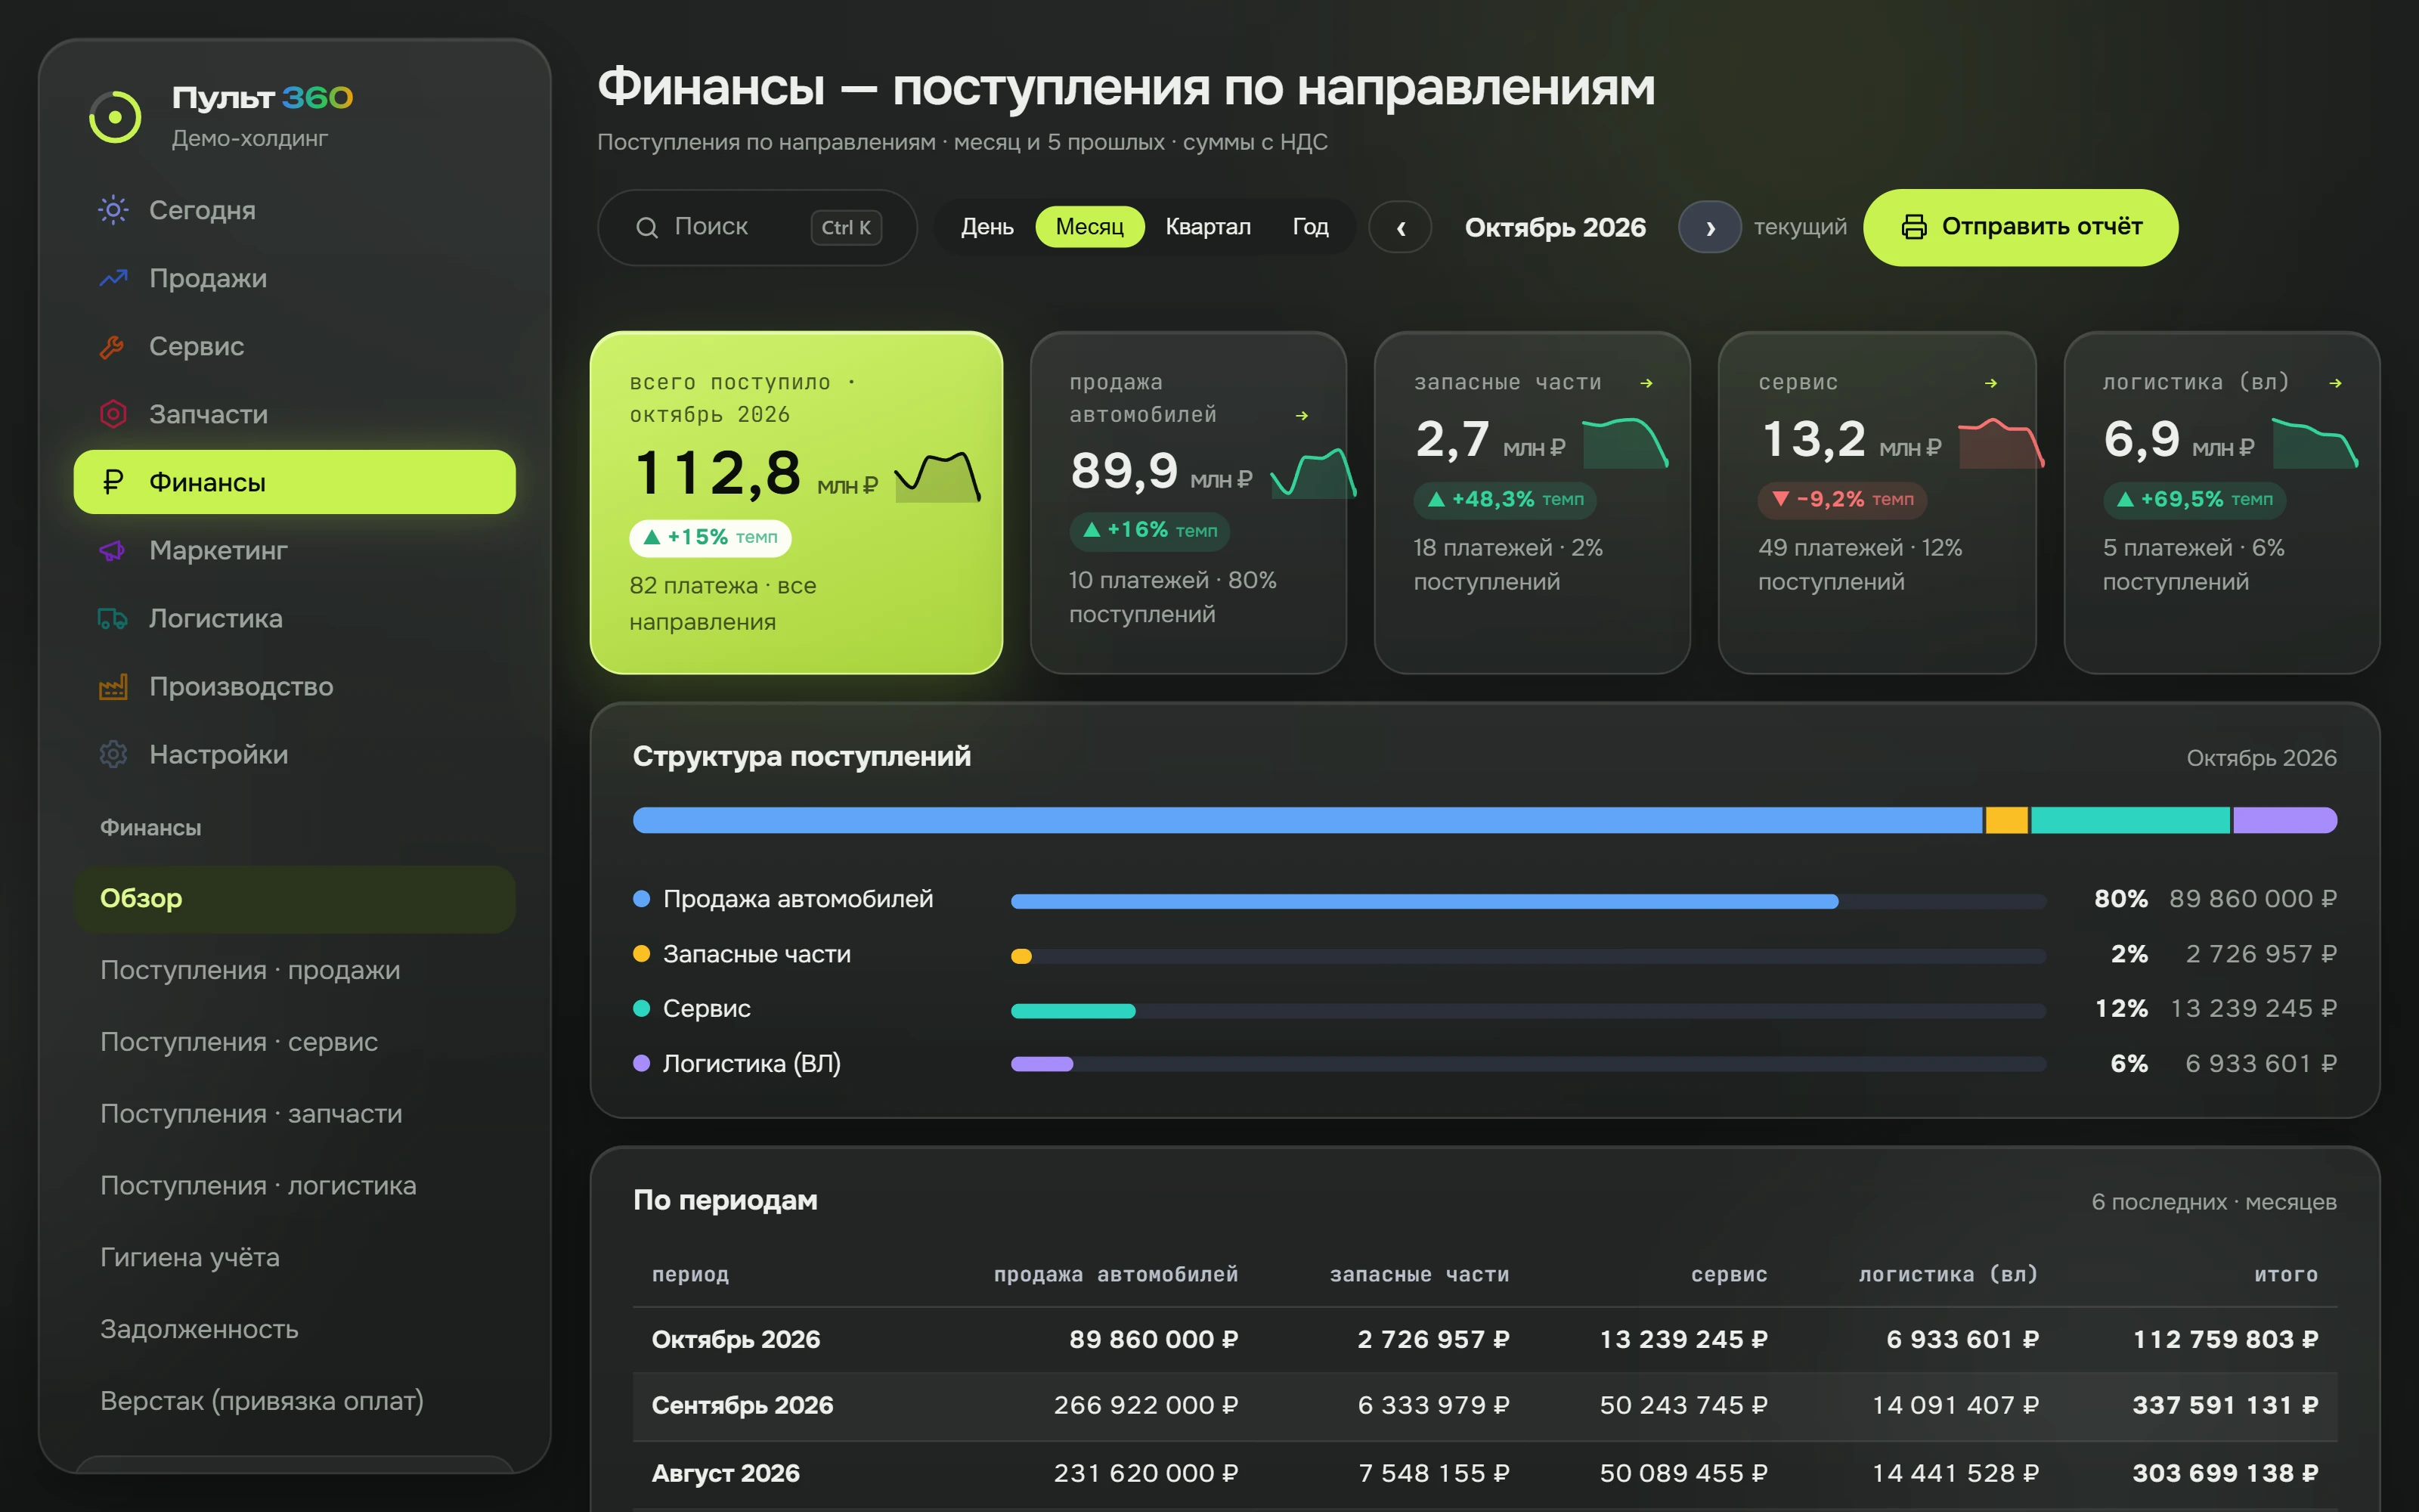Click the Запчасти hexagon icon
This screenshot has width=2419, height=1512.
click(113, 414)
